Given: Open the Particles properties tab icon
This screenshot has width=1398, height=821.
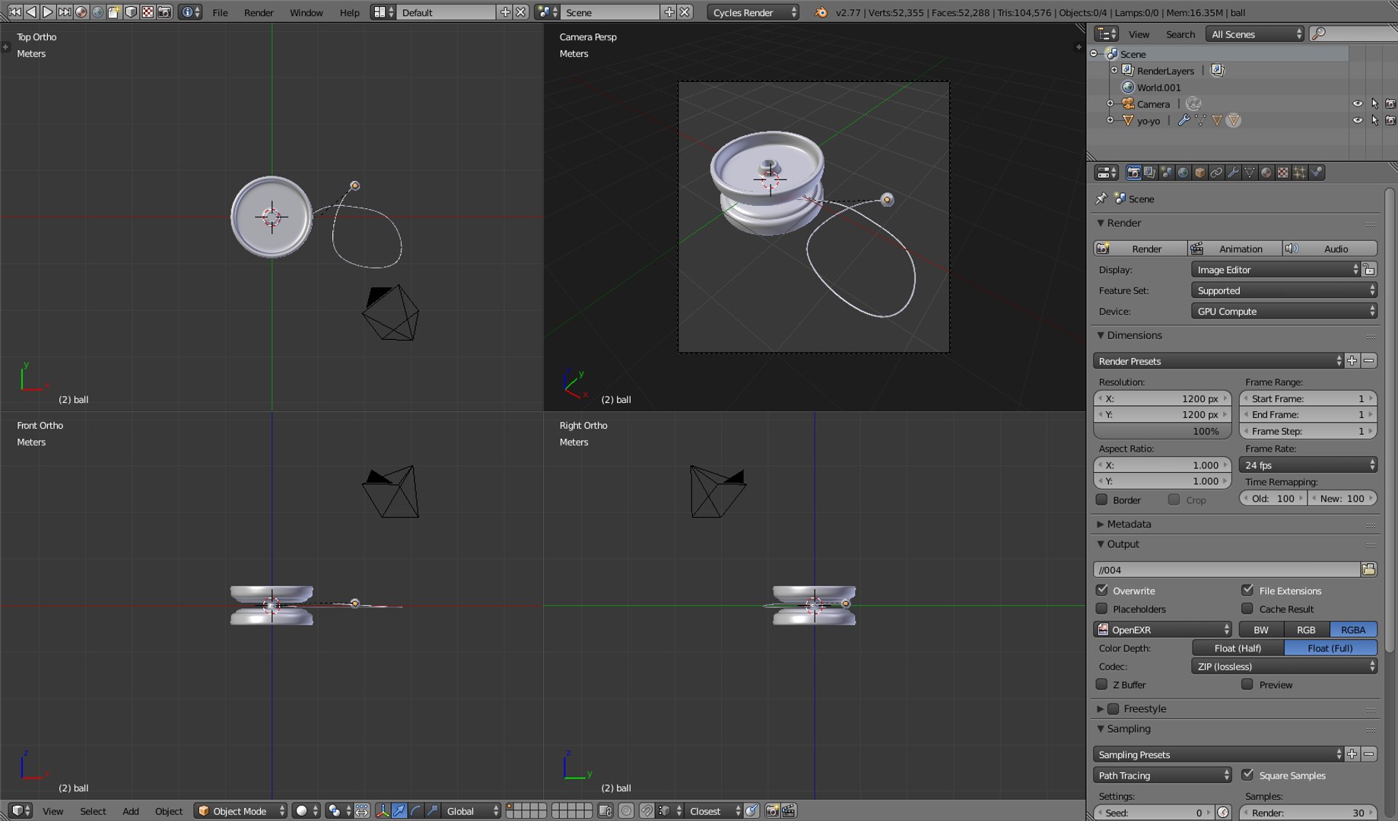Looking at the screenshot, I should click(x=1300, y=173).
